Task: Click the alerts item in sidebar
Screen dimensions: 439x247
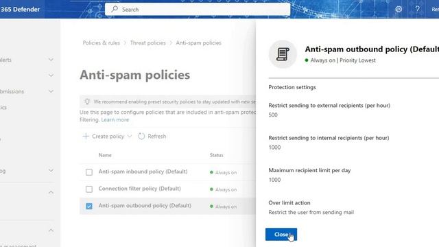Action: [x=5, y=60]
